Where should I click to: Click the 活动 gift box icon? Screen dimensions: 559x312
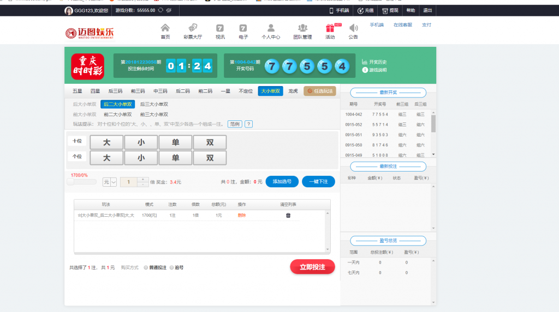[330, 28]
